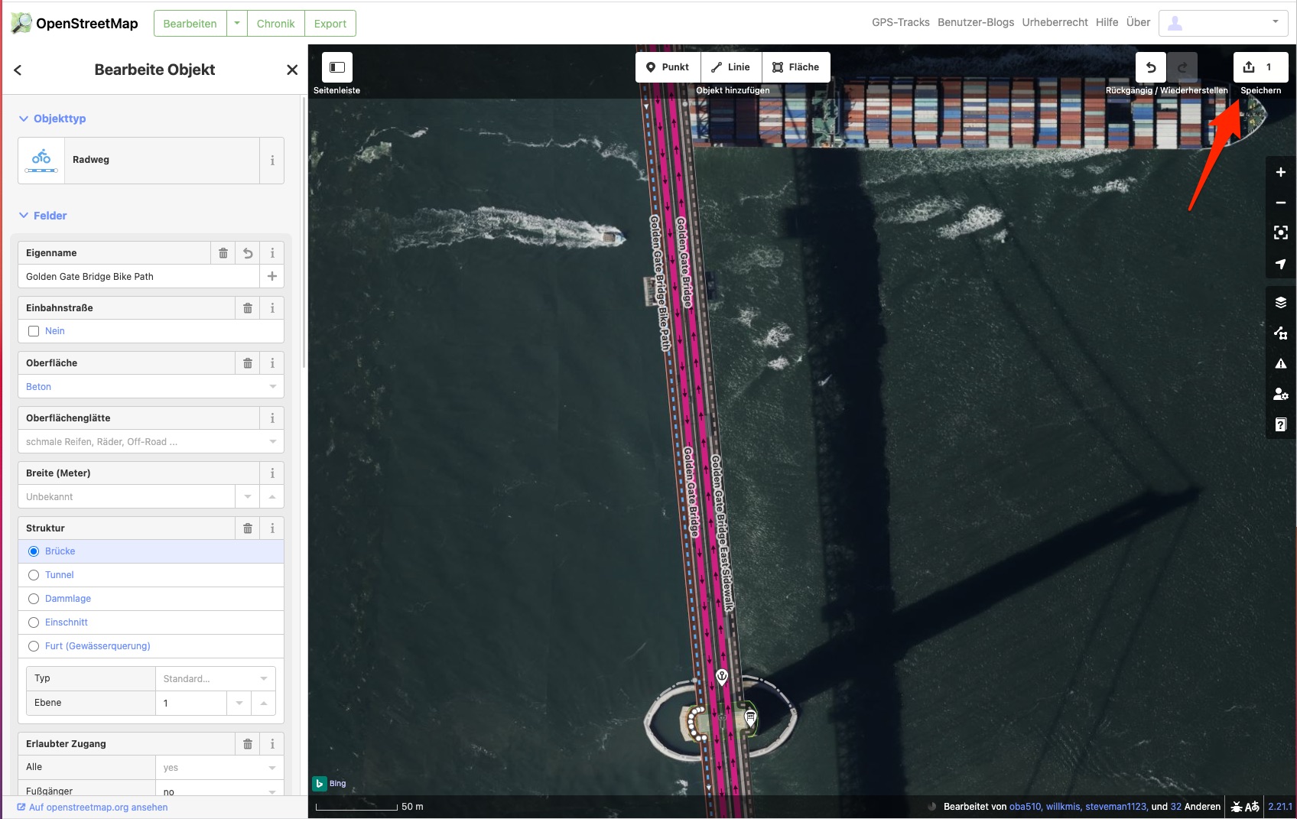Add a multilingual name with plus button
The height and width of the screenshot is (819, 1297).
pyautogui.click(x=272, y=276)
